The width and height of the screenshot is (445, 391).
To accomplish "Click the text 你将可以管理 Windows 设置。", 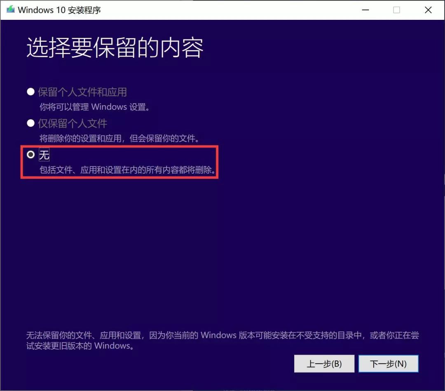I will pos(95,107).
